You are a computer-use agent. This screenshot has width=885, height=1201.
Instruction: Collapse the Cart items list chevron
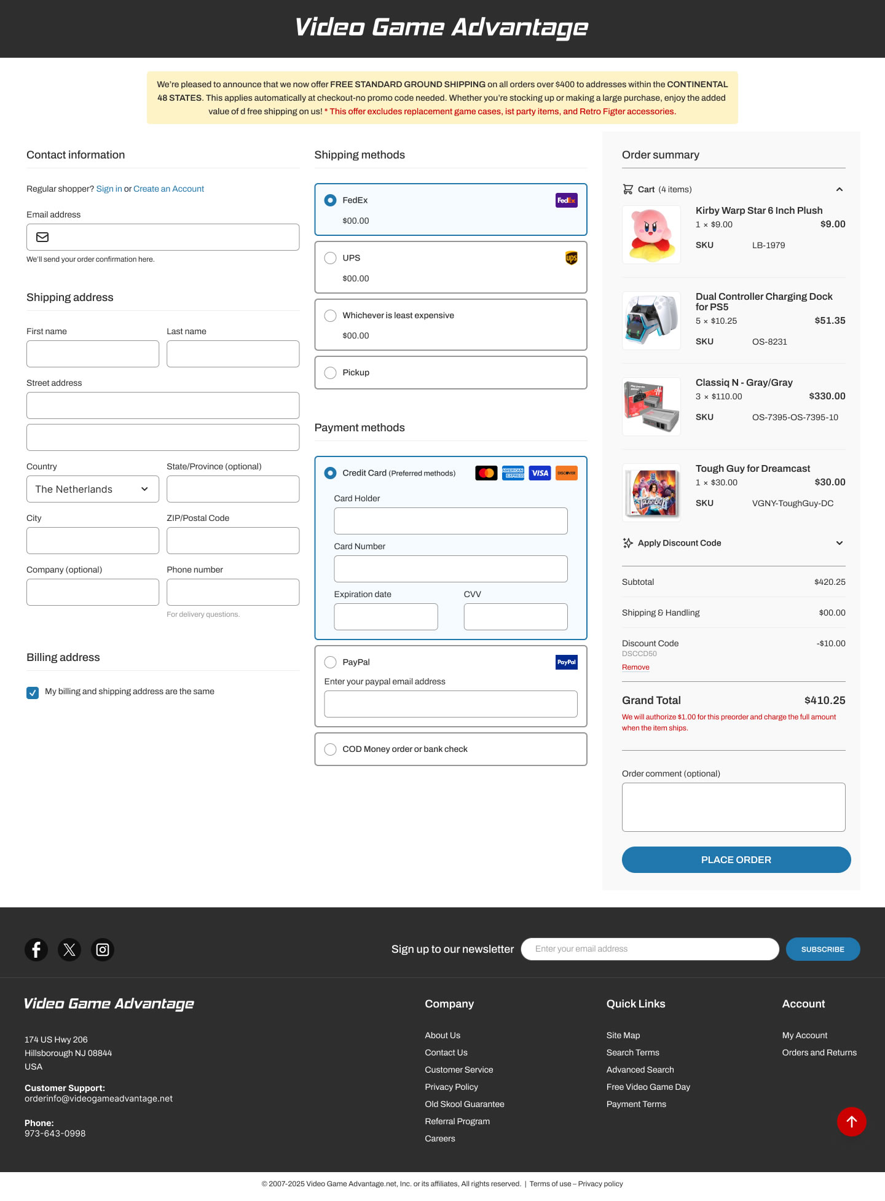click(840, 189)
